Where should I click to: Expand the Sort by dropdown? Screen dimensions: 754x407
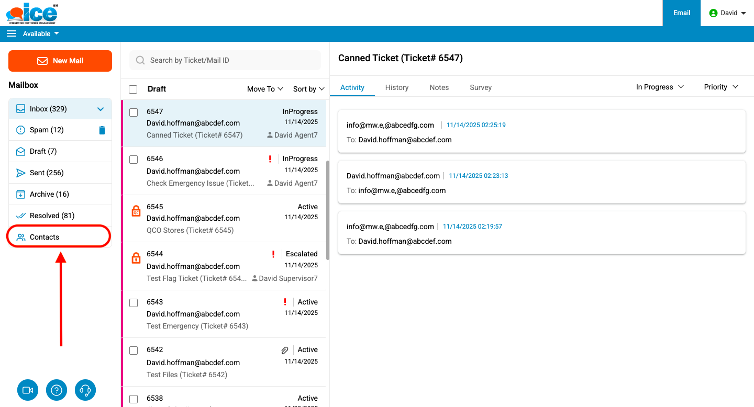click(308, 89)
